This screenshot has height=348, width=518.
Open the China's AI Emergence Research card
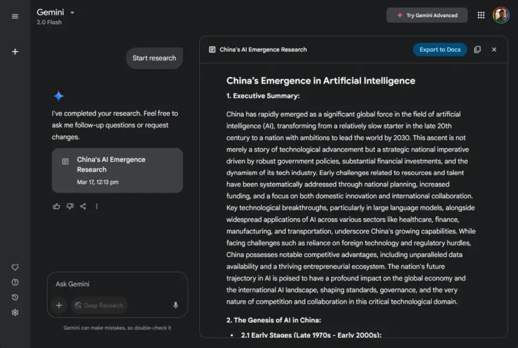click(117, 170)
